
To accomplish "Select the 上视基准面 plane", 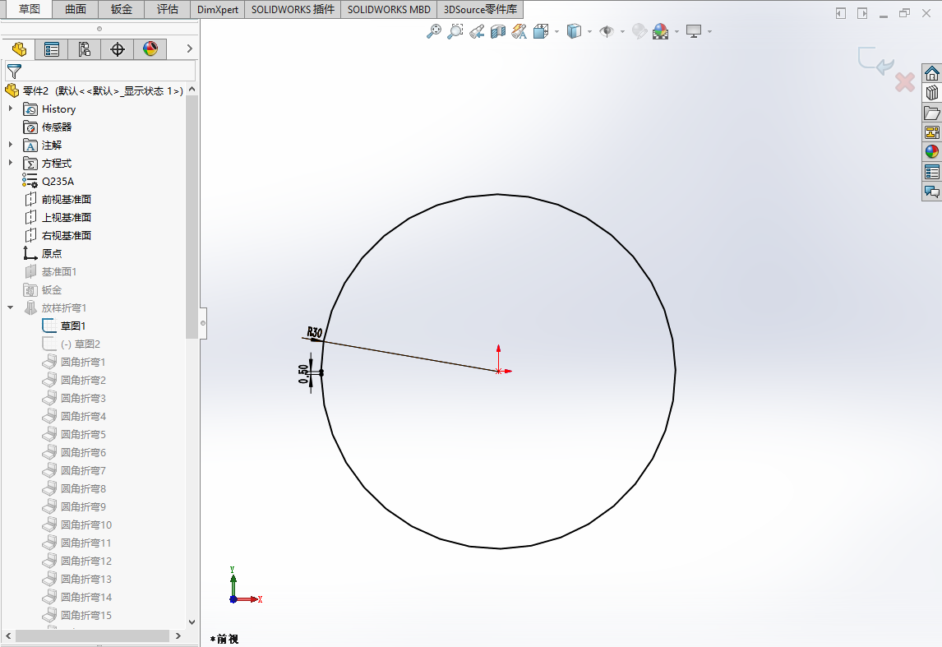I will tap(57, 218).
